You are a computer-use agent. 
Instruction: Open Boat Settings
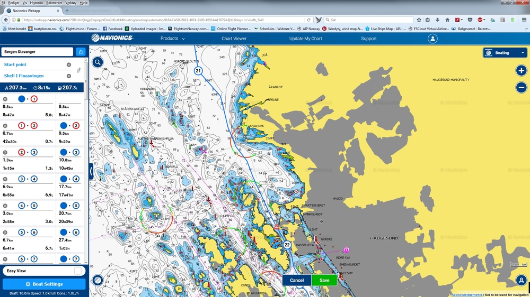point(44,284)
